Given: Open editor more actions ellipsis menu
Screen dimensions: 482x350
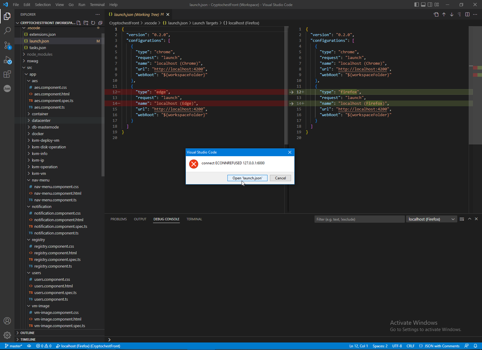Looking at the screenshot, I should pyautogui.click(x=475, y=14).
